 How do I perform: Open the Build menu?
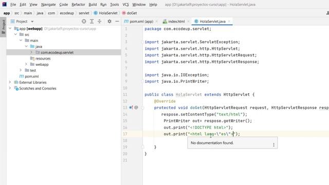(93, 5)
